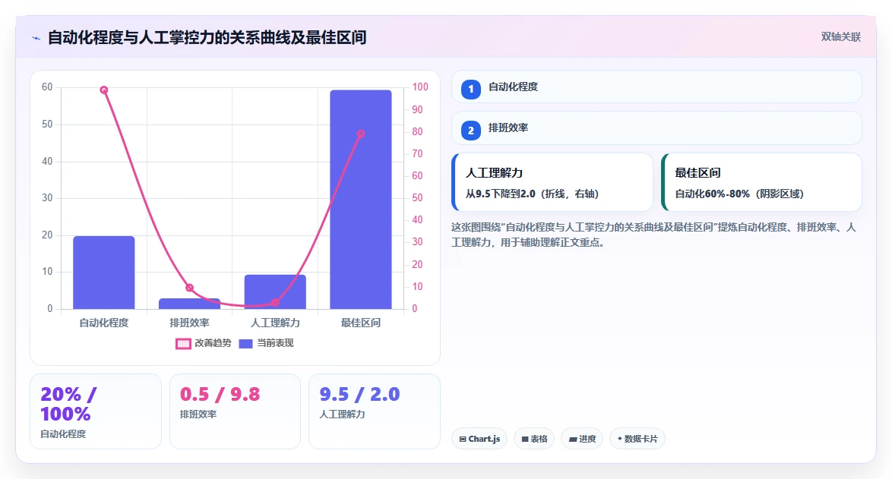Click the right axis value 50
This screenshot has width=892, height=479.
[418, 197]
